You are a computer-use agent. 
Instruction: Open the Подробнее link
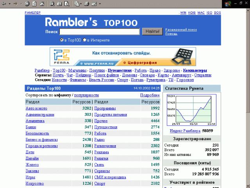(150, 95)
